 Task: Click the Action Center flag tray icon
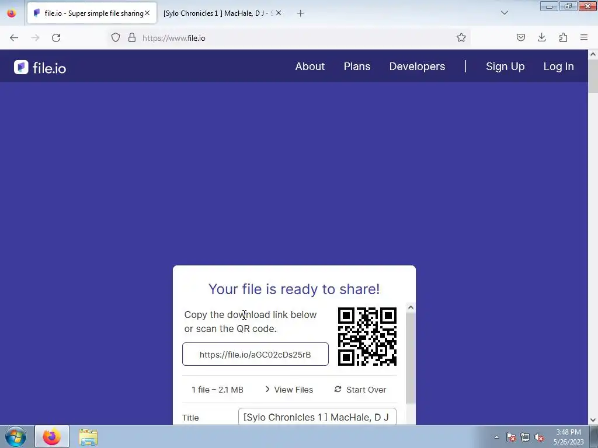[x=511, y=437]
